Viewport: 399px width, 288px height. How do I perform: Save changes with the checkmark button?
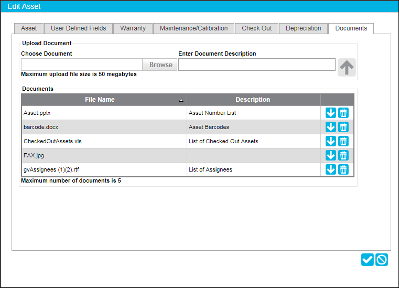367,260
